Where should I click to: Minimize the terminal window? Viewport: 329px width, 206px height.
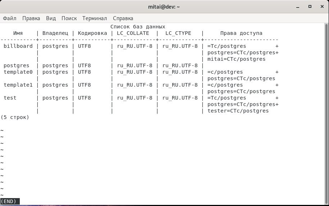[297, 7]
